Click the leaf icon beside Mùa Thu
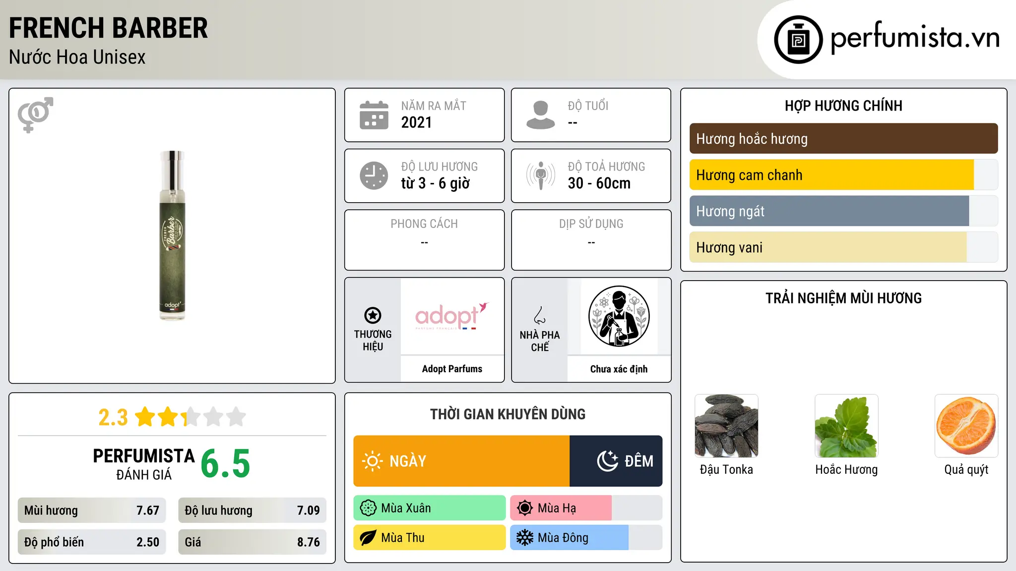Image resolution: width=1016 pixels, height=571 pixels. tap(368, 538)
